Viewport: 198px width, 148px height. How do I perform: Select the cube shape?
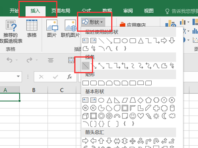(86, 116)
